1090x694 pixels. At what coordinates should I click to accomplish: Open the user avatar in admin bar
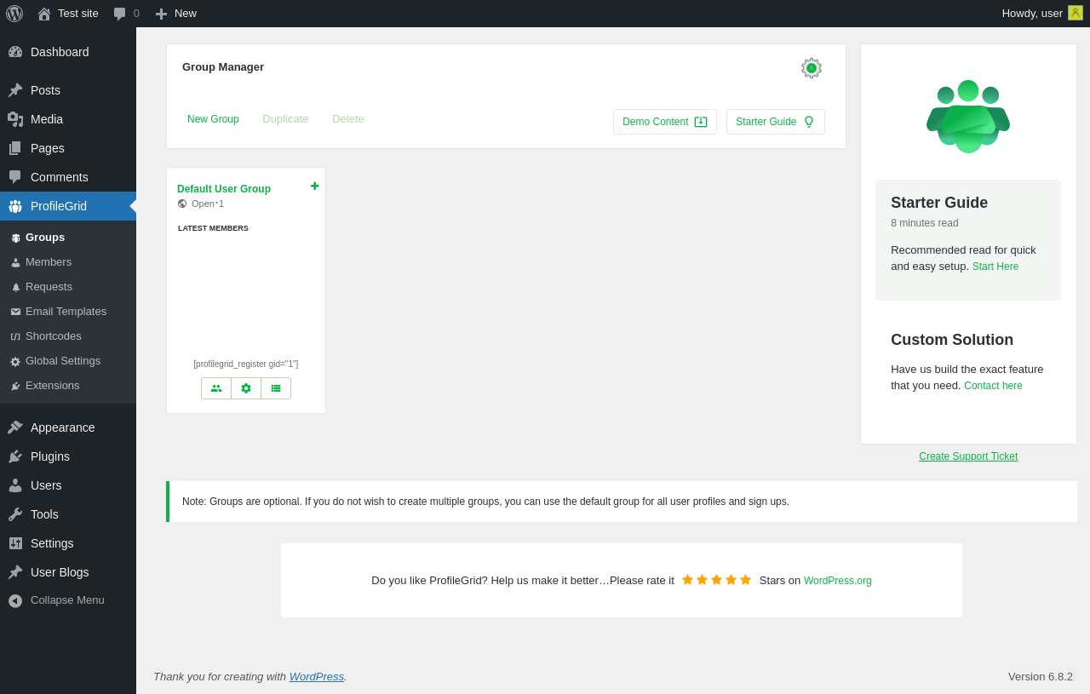coord(1076,13)
